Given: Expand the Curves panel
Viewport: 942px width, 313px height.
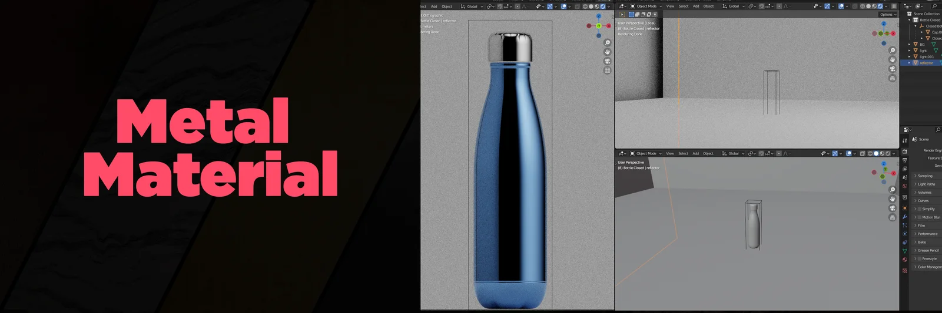Looking at the screenshot, I should click(927, 200).
